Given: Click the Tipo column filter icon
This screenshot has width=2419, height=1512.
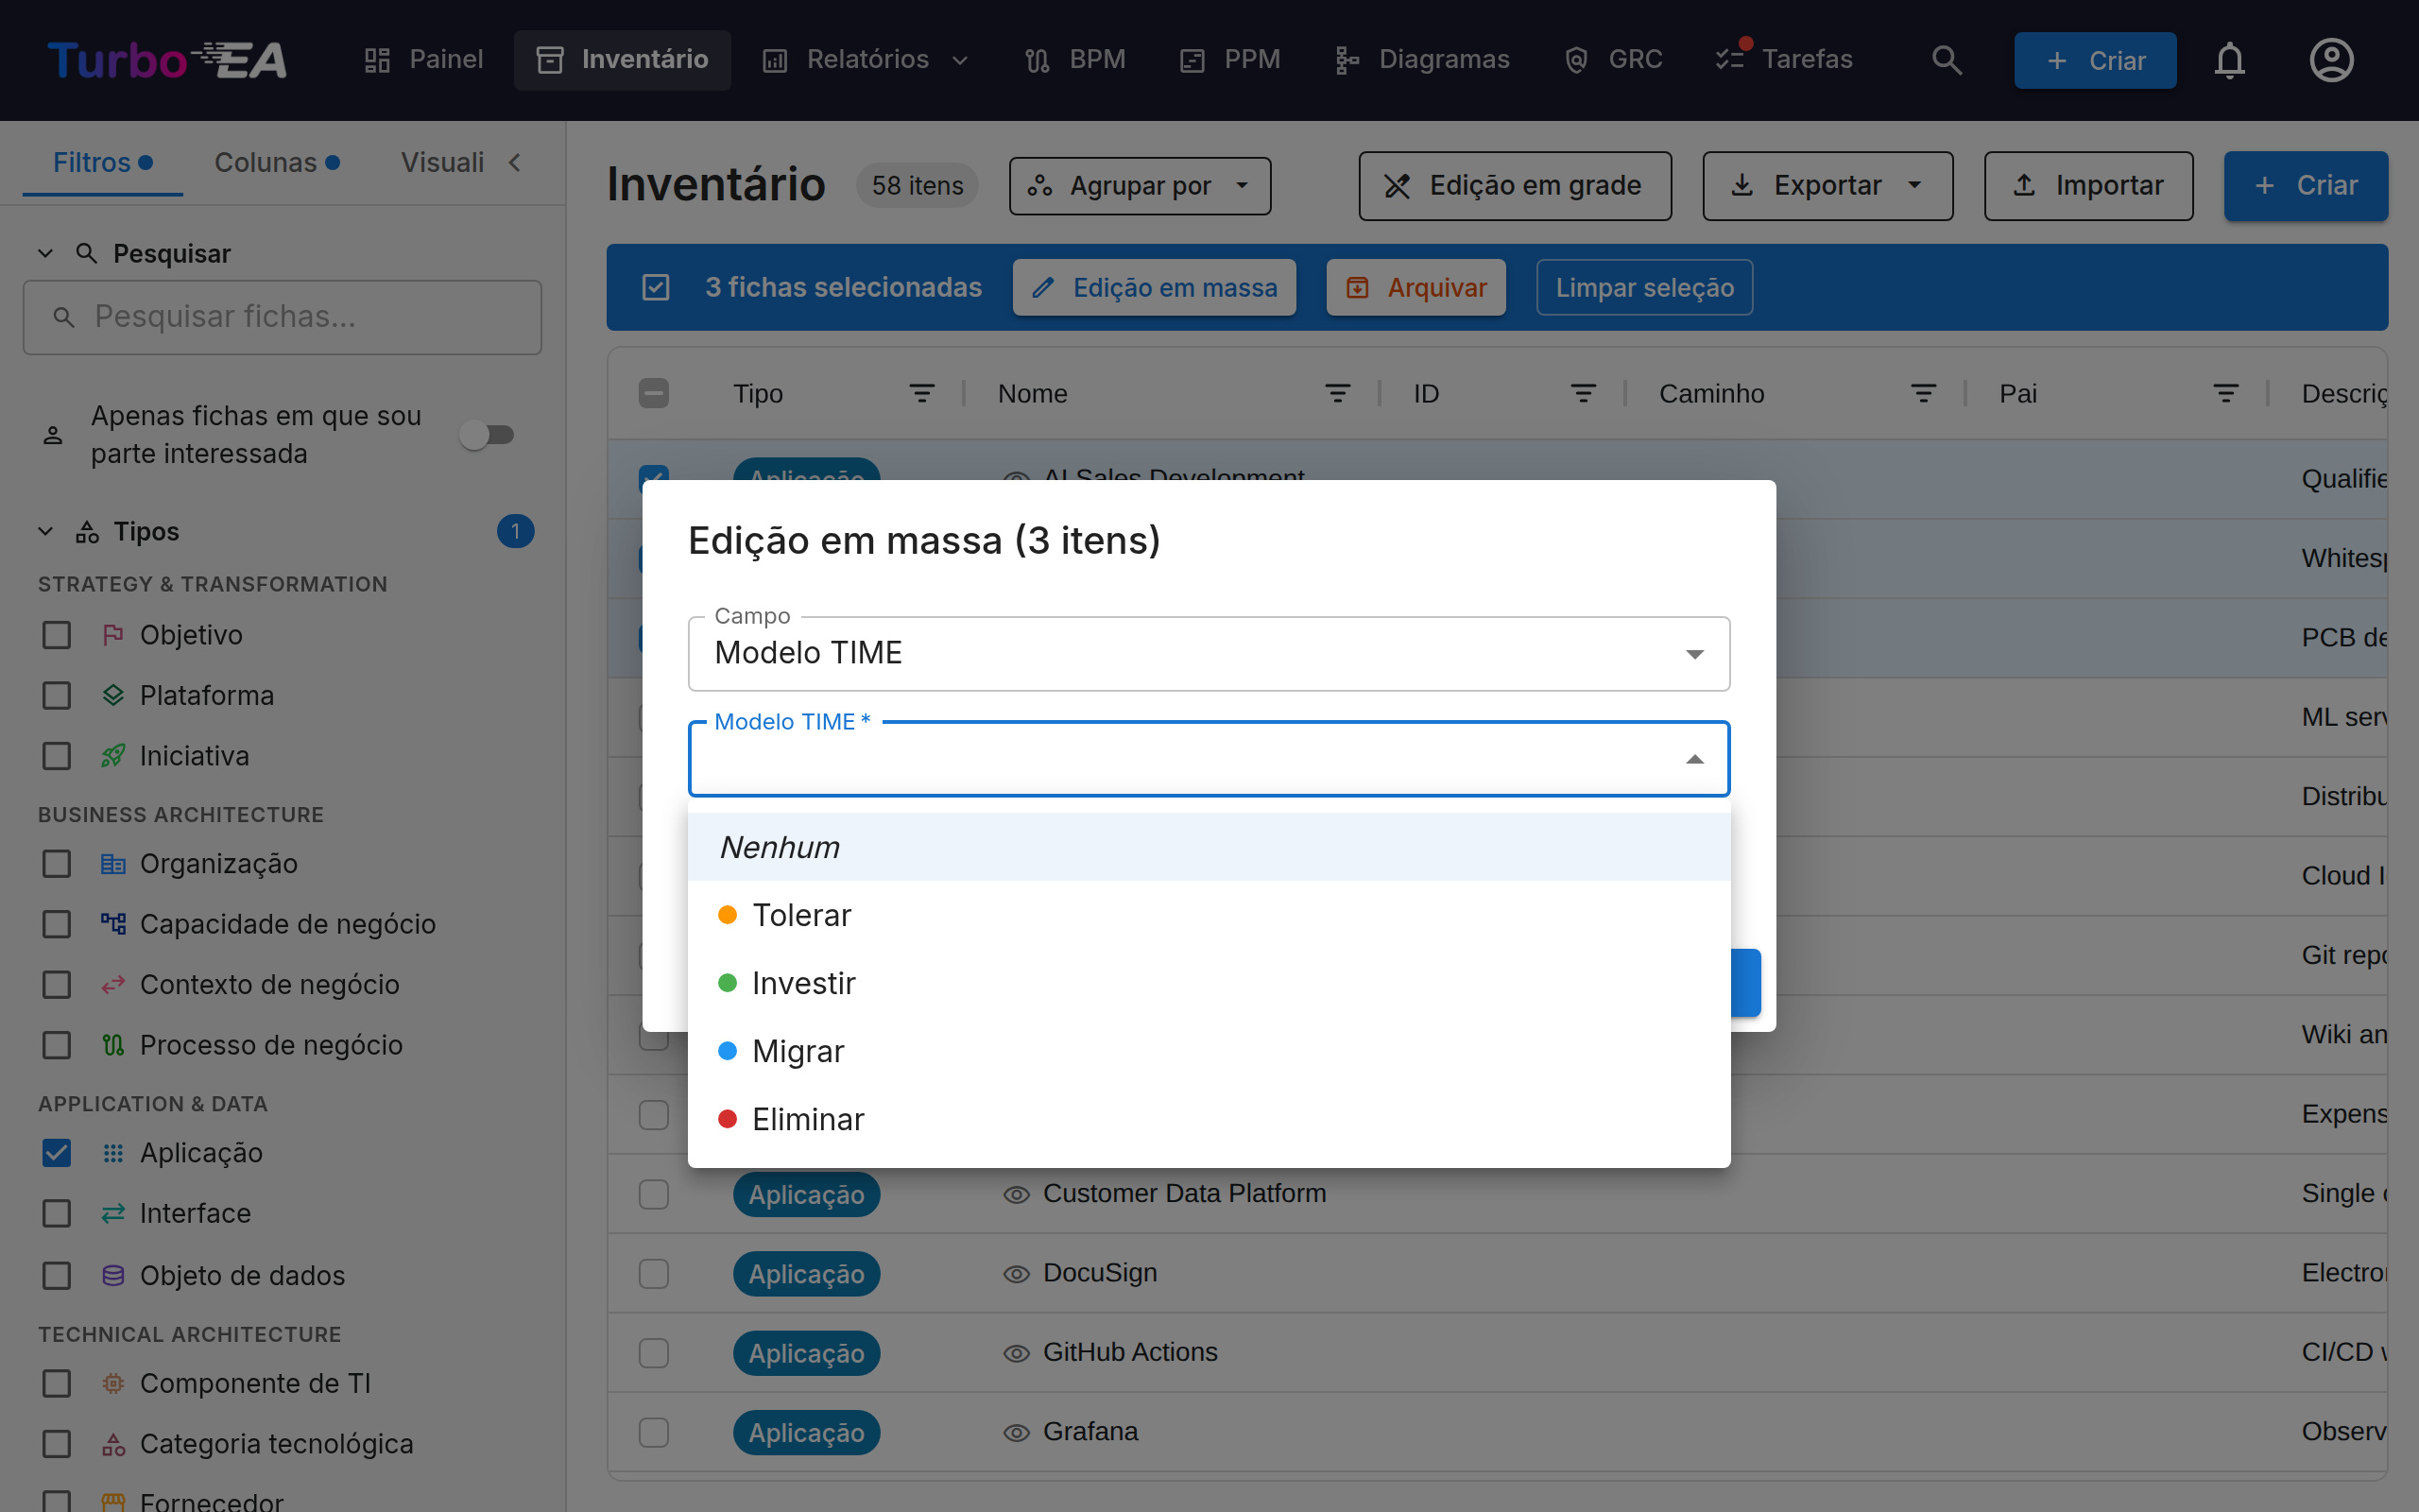Looking at the screenshot, I should coord(921,394).
